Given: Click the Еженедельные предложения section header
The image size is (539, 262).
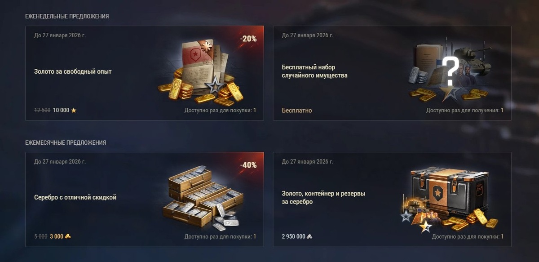Looking at the screenshot, I should [67, 16].
